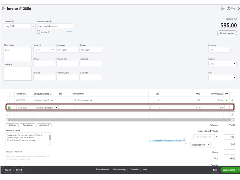Click the Invoice date field
The image size is (240, 180).
(67, 50)
